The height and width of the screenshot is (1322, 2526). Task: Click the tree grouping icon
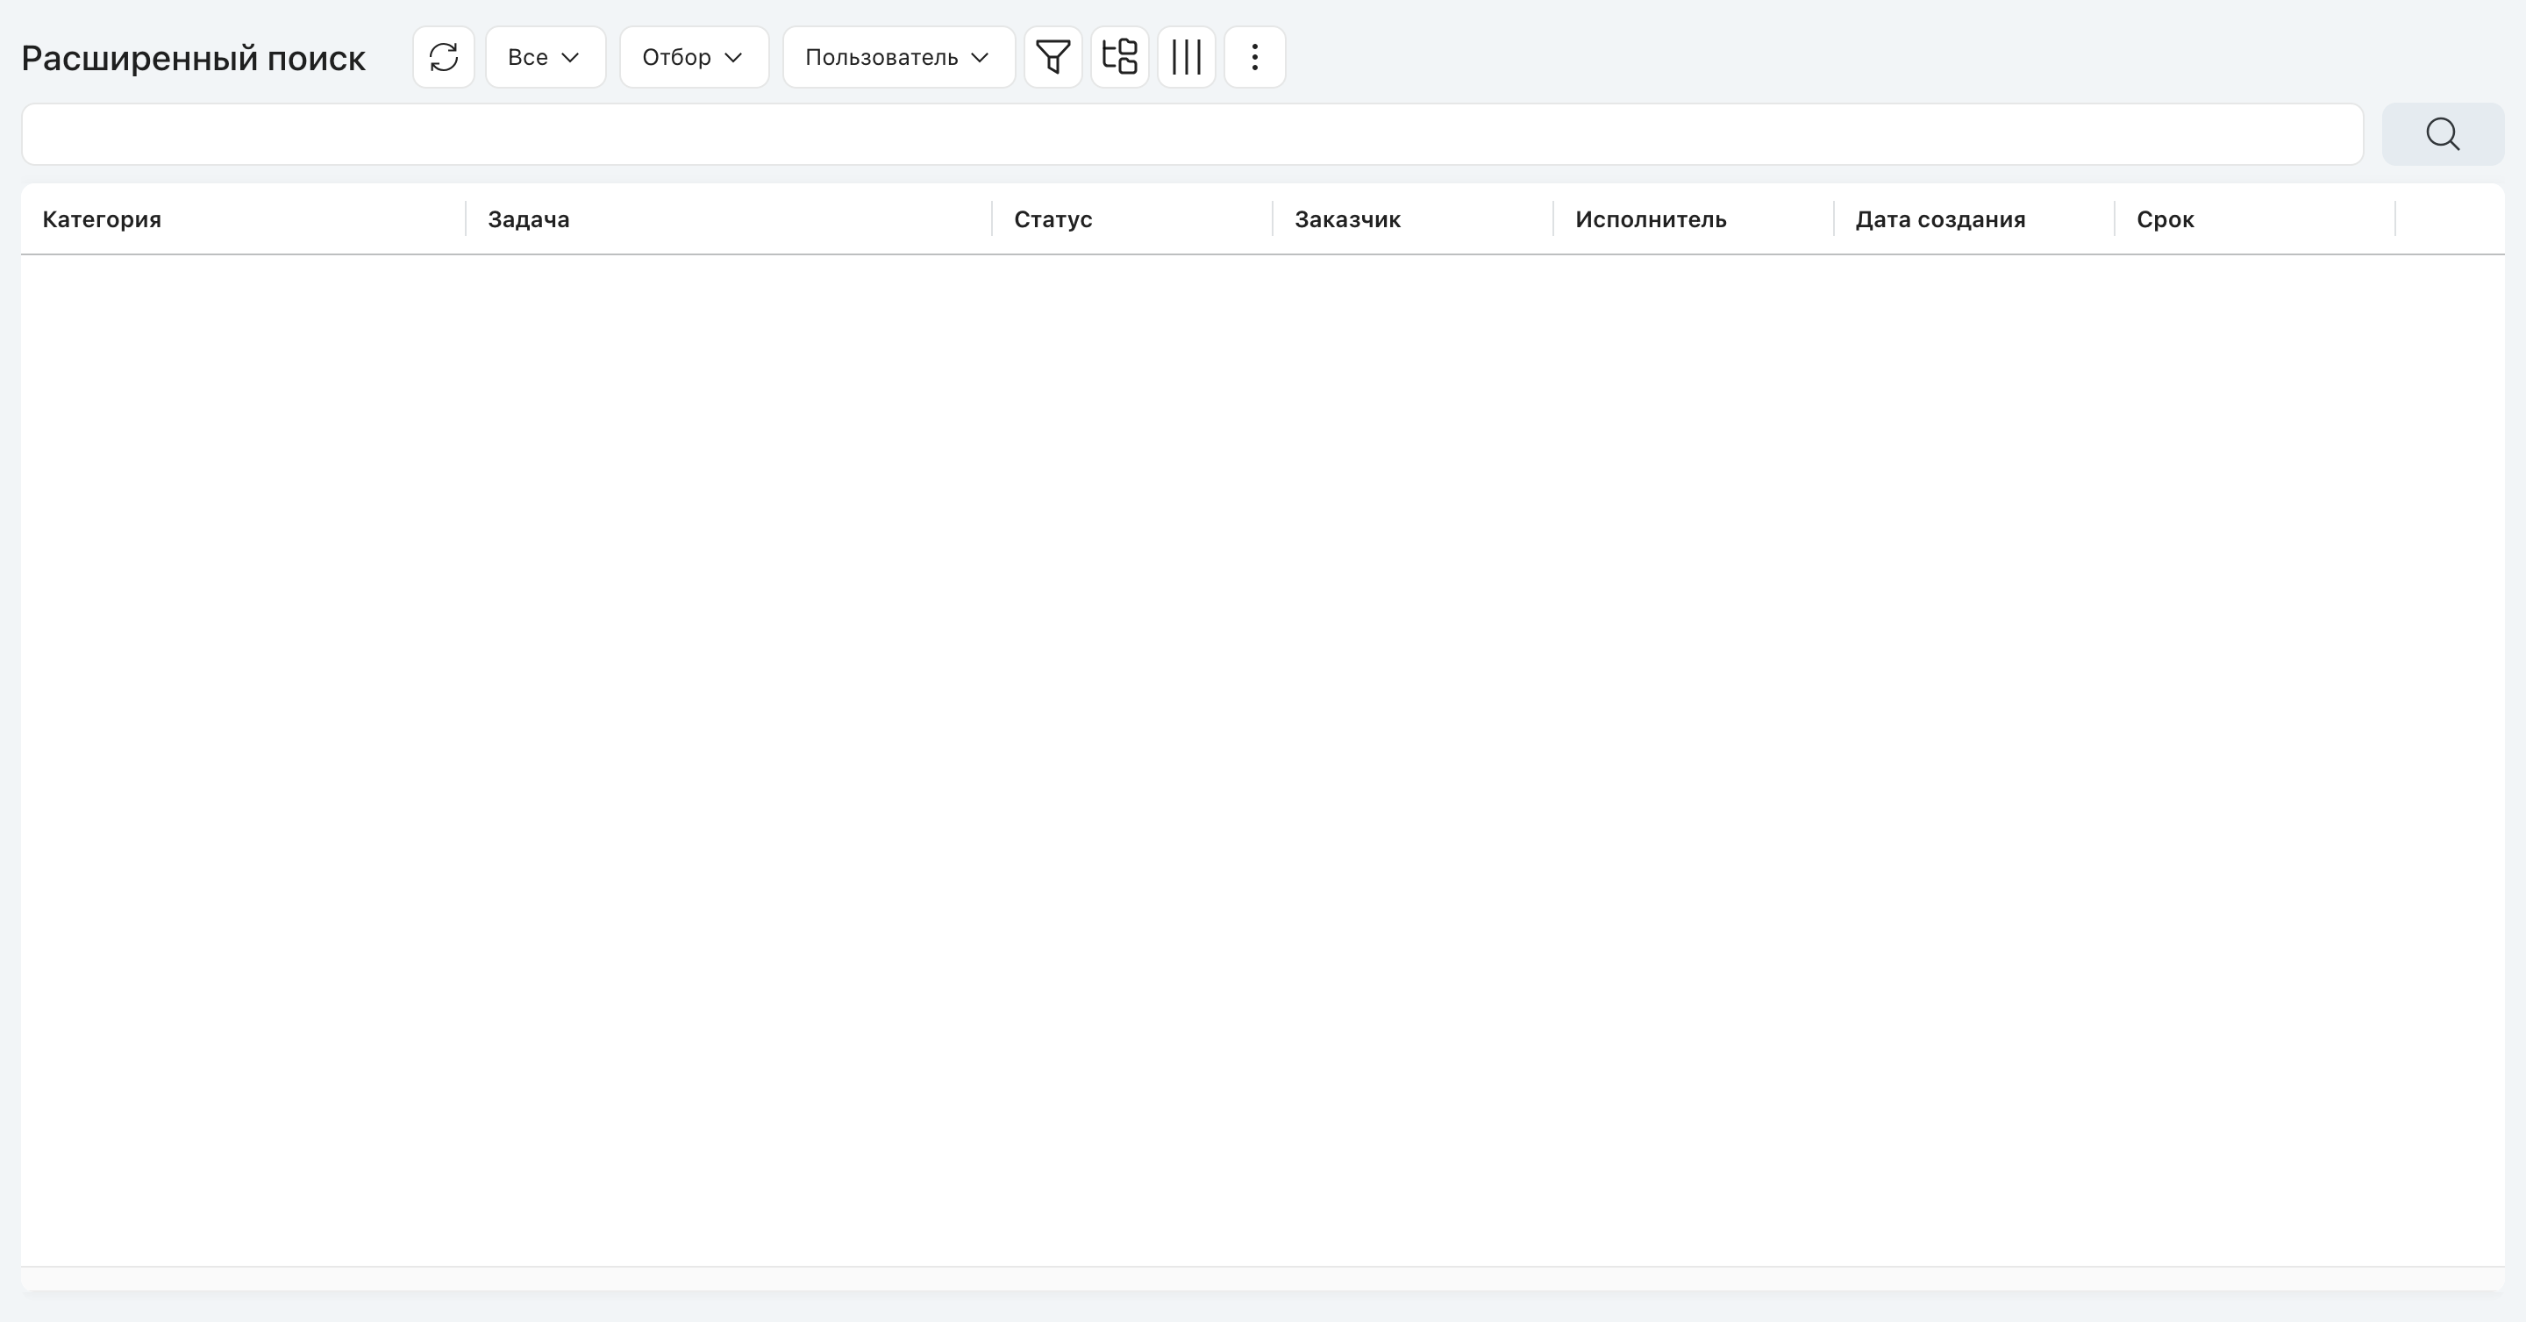1120,57
